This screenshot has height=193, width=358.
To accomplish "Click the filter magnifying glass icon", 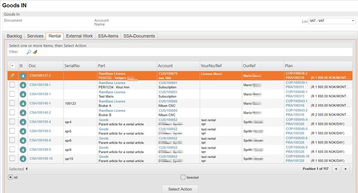I will coord(29,52).
